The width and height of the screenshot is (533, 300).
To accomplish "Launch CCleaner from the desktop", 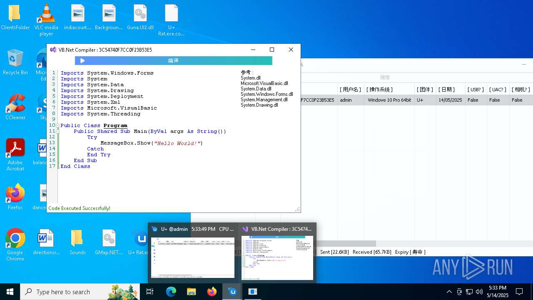I will coord(15,107).
